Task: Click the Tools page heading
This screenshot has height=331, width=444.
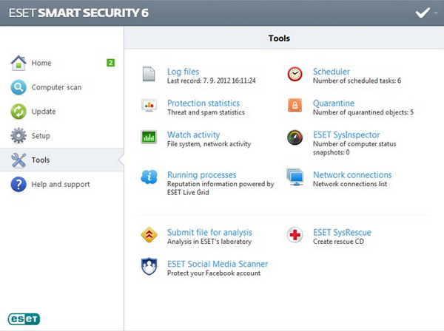Action: click(279, 38)
